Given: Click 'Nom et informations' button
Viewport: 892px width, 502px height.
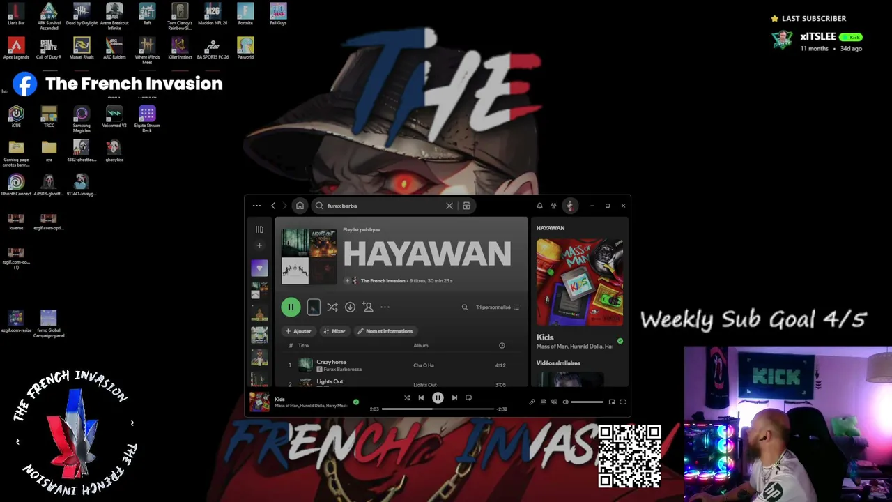Looking at the screenshot, I should [x=385, y=331].
